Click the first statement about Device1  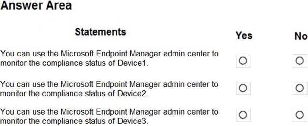coord(109,58)
